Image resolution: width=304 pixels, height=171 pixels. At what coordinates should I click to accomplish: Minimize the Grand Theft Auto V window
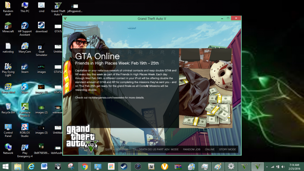pos(222,18)
